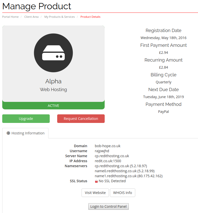This screenshot has height=213, width=198.
Task: Click the server hosting icon in the circle
Action: pyautogui.click(x=53, y=53)
